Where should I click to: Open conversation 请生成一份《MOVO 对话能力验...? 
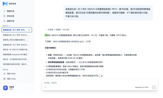pyautogui.click(x=16, y=50)
